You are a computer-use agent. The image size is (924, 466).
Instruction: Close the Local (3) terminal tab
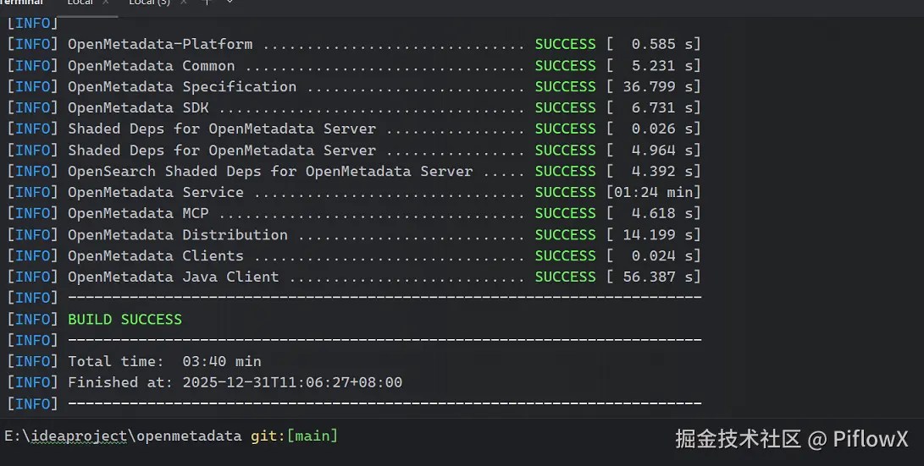184,3
